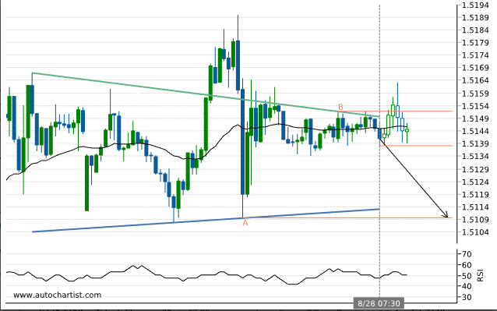Viewport: 497px width, 311px height.
Task: Click the 1.5114 price axis label
Action: coord(475,207)
